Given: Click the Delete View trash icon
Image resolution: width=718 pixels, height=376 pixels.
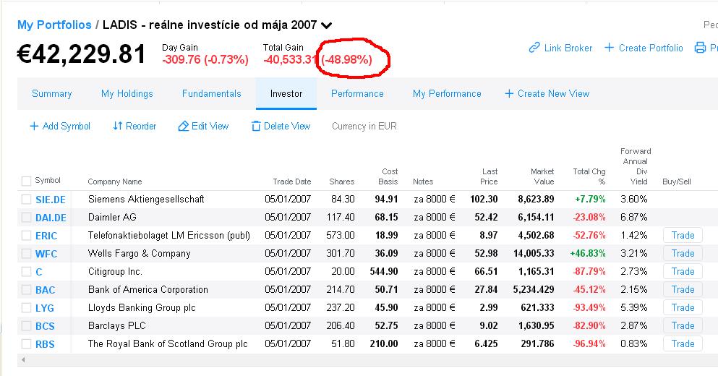Looking at the screenshot, I should [256, 126].
